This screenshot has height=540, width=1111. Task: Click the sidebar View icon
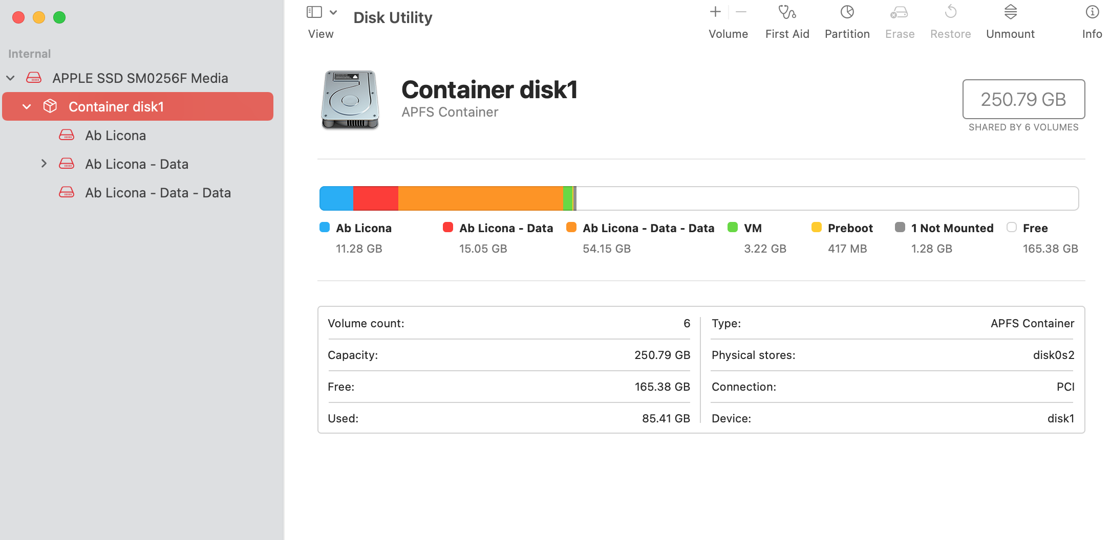[x=314, y=12]
